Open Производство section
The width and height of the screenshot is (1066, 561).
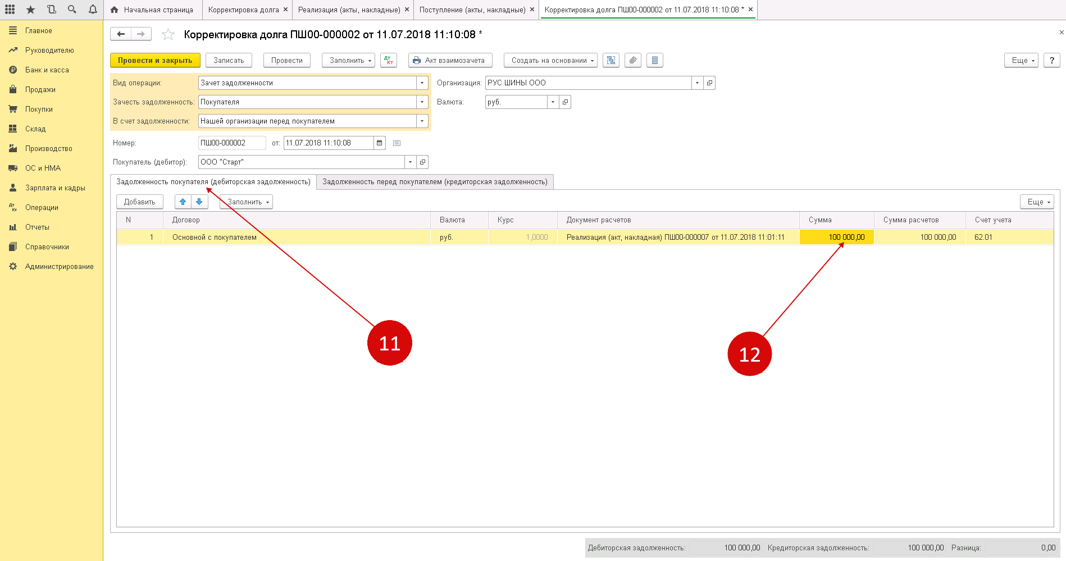coord(48,149)
